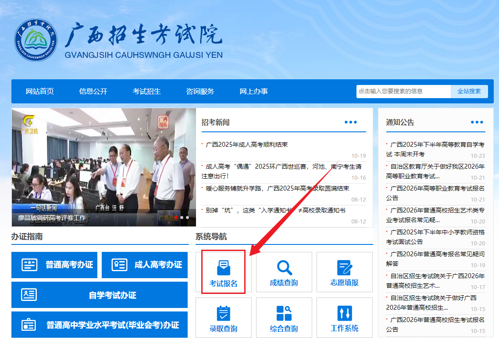Select the 录取查询 calendar icon
Image resolution: width=499 pixels, height=343 pixels.
pos(223,314)
